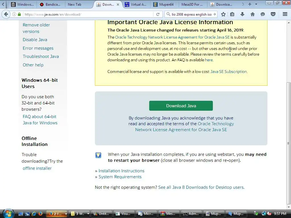
Task: Click the Switch between windows quick launch icon
Action: pyautogui.click(x=27, y=214)
